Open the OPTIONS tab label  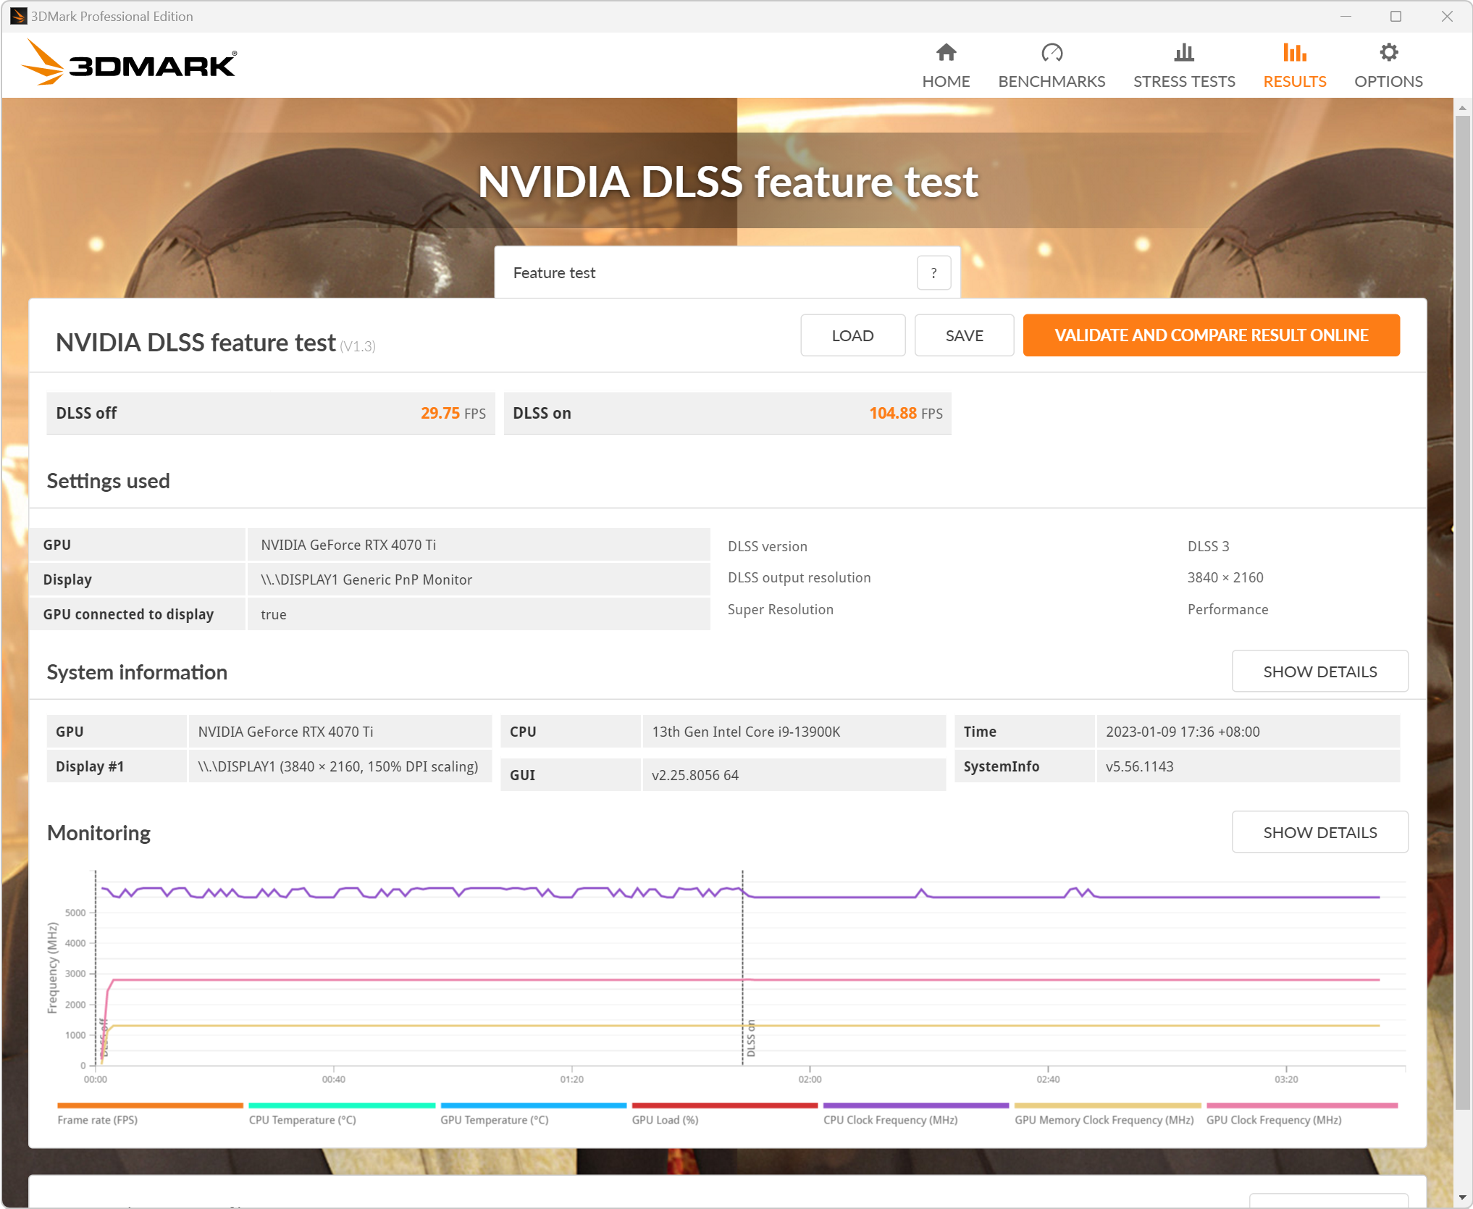click(x=1388, y=81)
